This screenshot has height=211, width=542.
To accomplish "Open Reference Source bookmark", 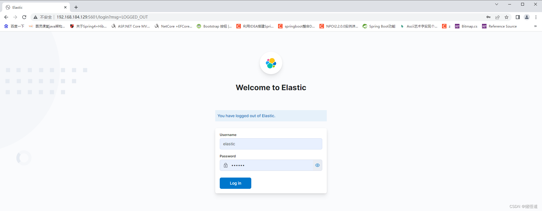I will coord(499,26).
